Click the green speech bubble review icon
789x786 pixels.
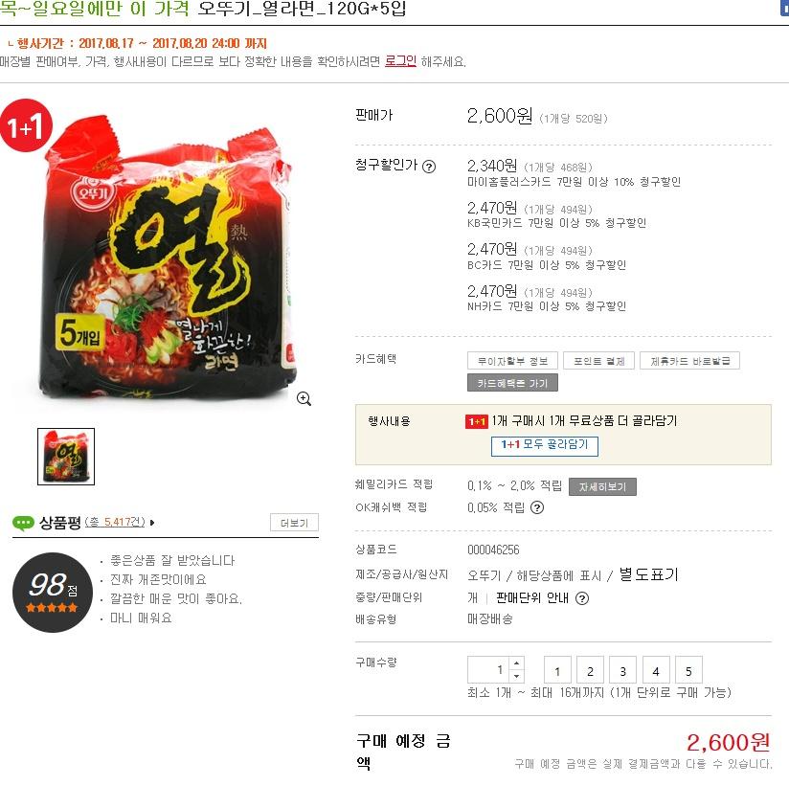pyautogui.click(x=23, y=523)
